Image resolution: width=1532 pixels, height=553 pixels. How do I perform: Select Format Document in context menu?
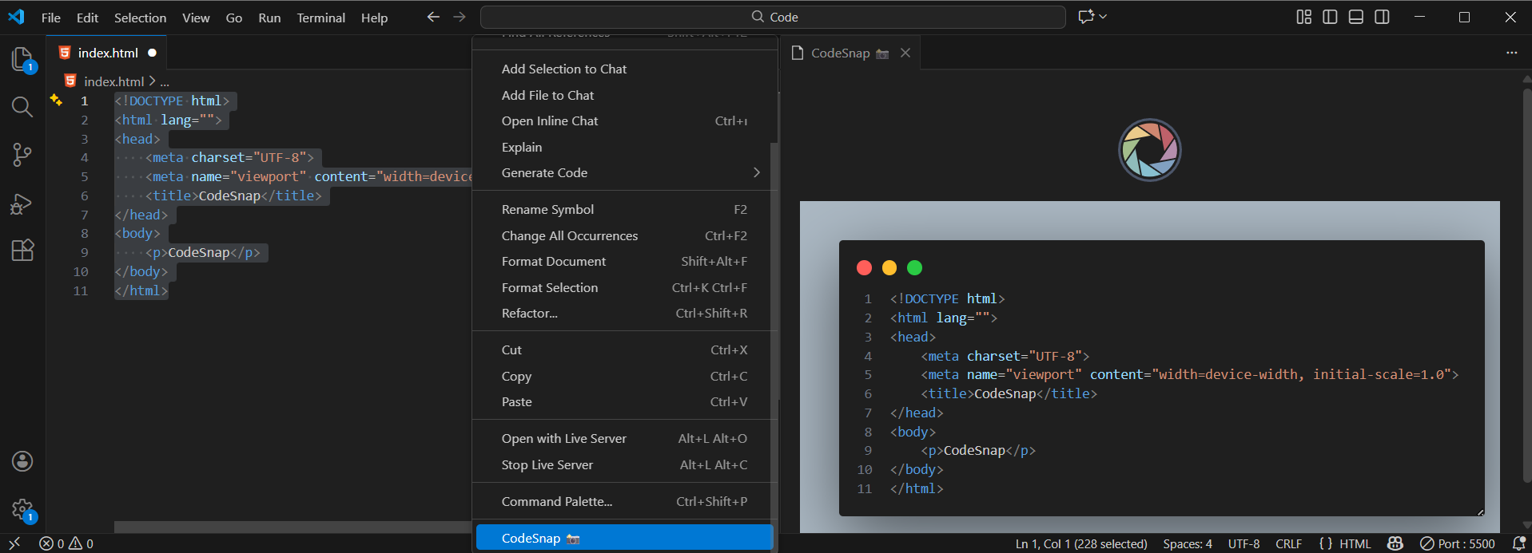(x=624, y=261)
